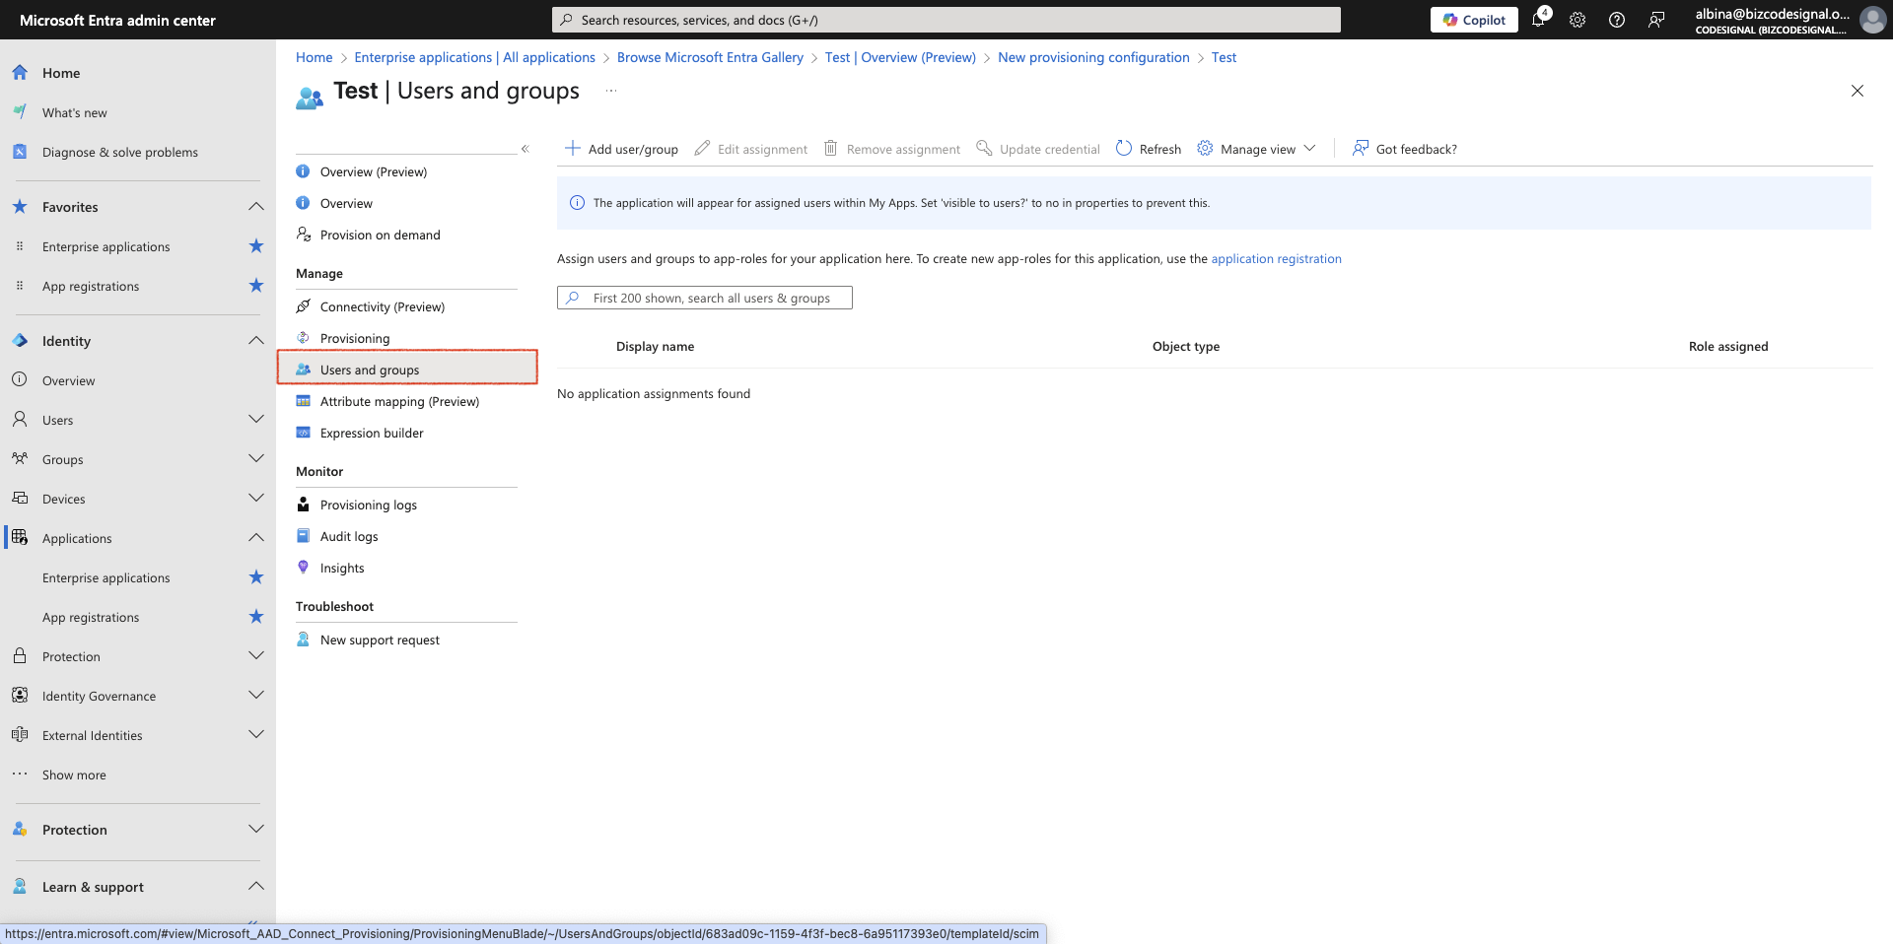This screenshot has height=944, width=1893.
Task: Unfavorite Enterprise applications star under Favorites
Action: (x=256, y=246)
